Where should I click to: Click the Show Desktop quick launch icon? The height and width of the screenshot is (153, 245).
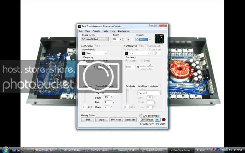point(14,150)
